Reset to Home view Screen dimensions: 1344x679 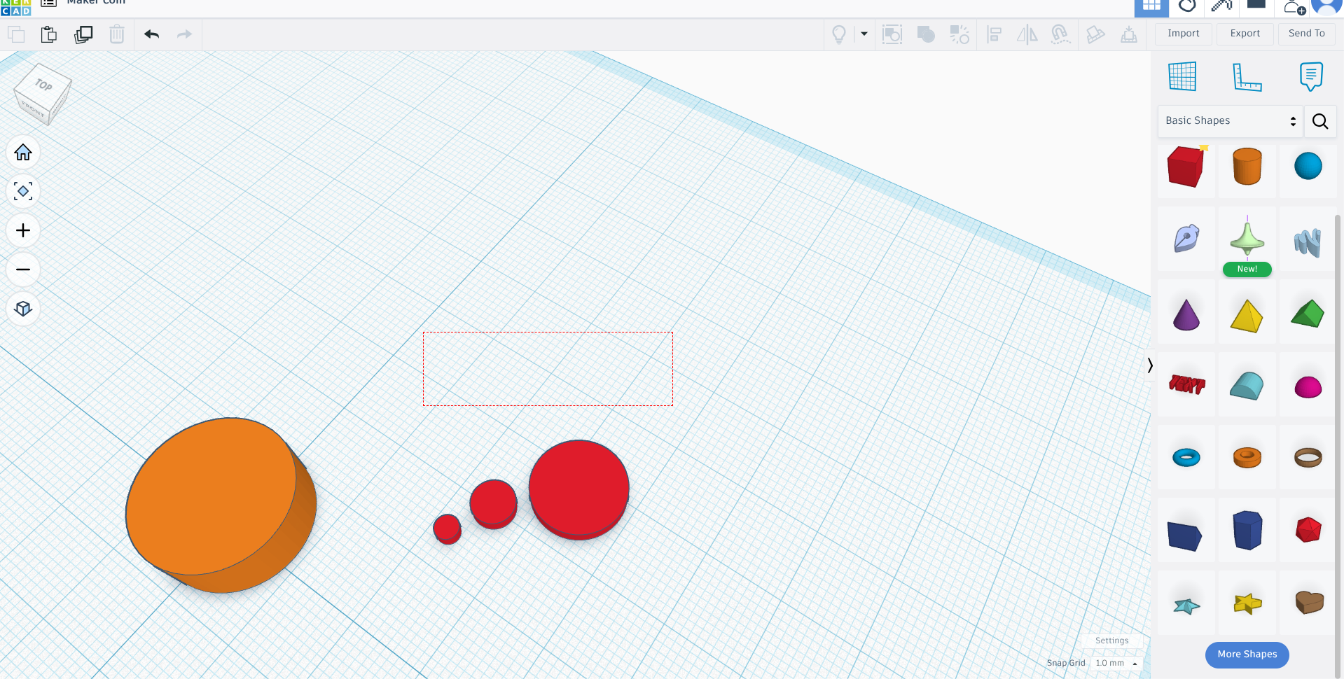tap(23, 152)
